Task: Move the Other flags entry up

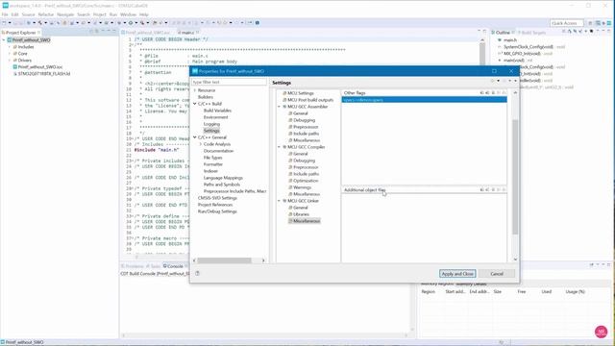Action: pyautogui.click(x=499, y=93)
